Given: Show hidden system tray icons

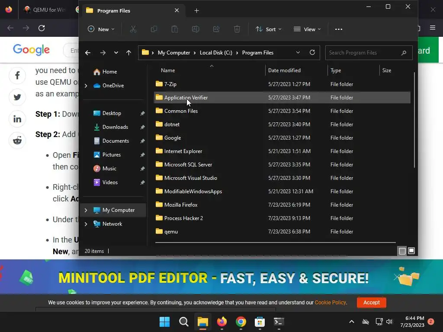Looking at the screenshot, I should [x=352, y=322].
